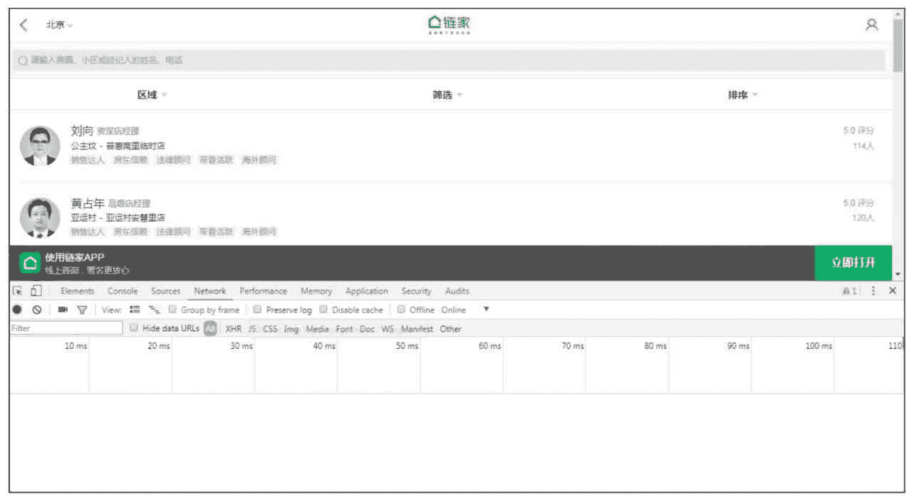Toggle the device toolbar icon

tap(36, 290)
